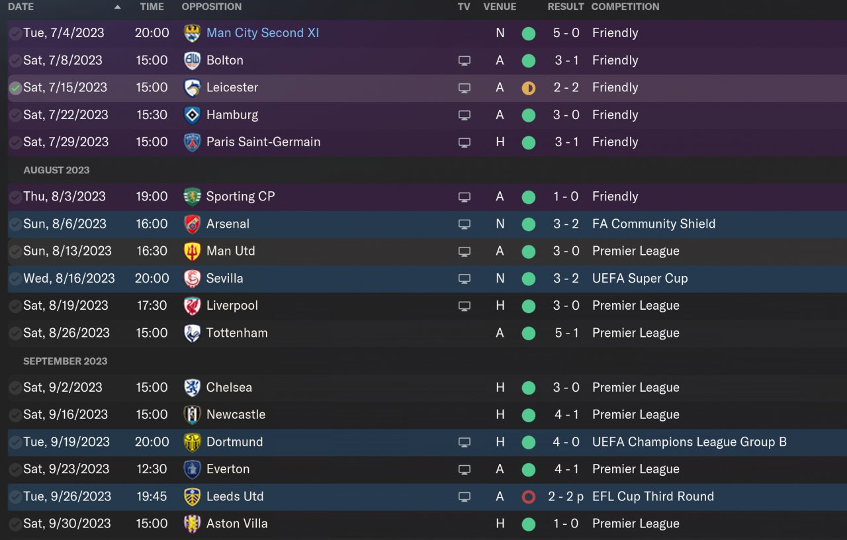Viewport: 847px width, 540px height.
Task: Click the TV icon on Sevilla row
Action: tap(465, 279)
